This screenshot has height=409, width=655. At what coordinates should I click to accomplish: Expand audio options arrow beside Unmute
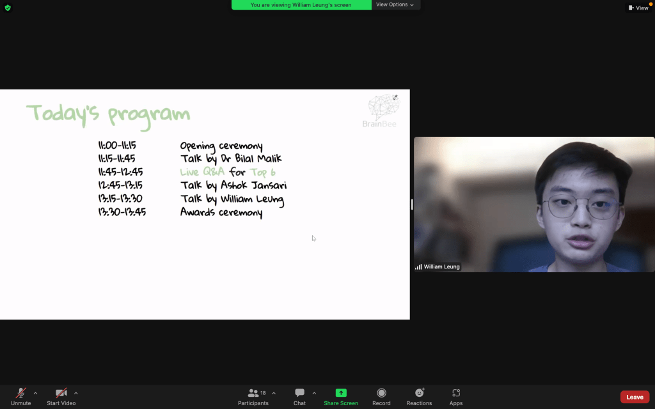[35, 393]
